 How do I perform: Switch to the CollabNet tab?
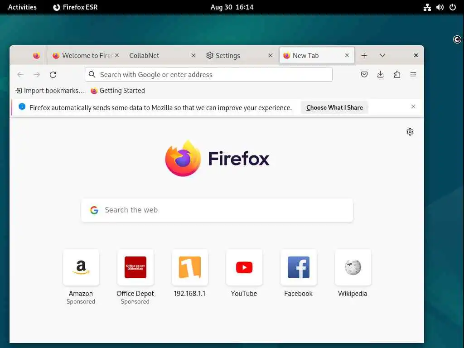coord(162,55)
